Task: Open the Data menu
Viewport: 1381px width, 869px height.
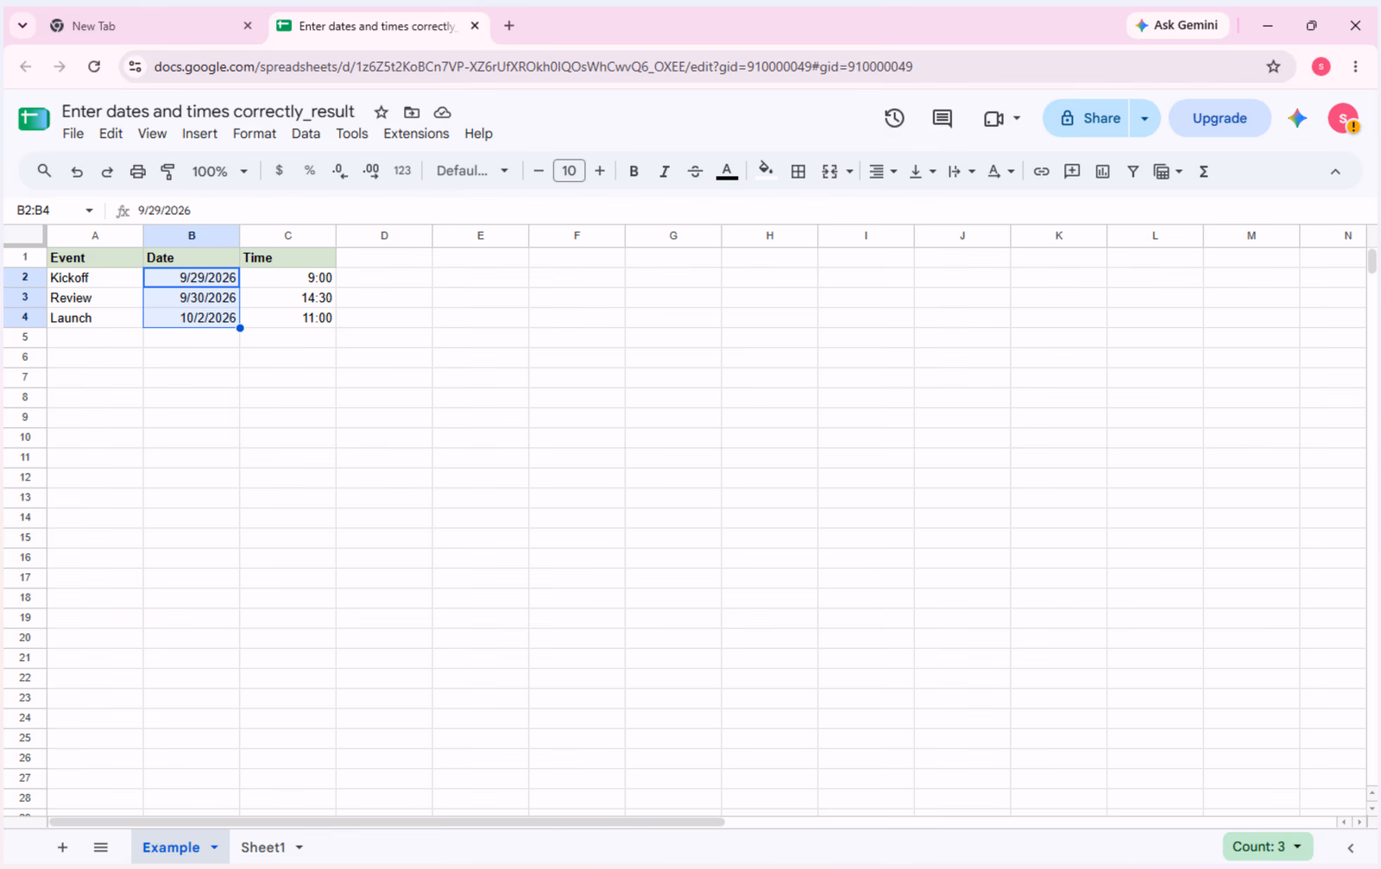Action: click(x=306, y=134)
